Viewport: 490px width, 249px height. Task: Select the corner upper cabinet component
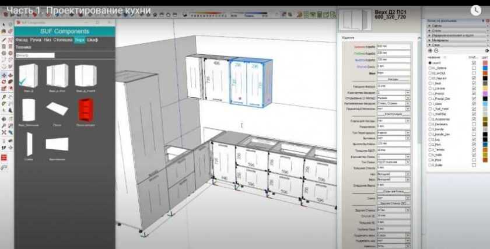coord(86,75)
